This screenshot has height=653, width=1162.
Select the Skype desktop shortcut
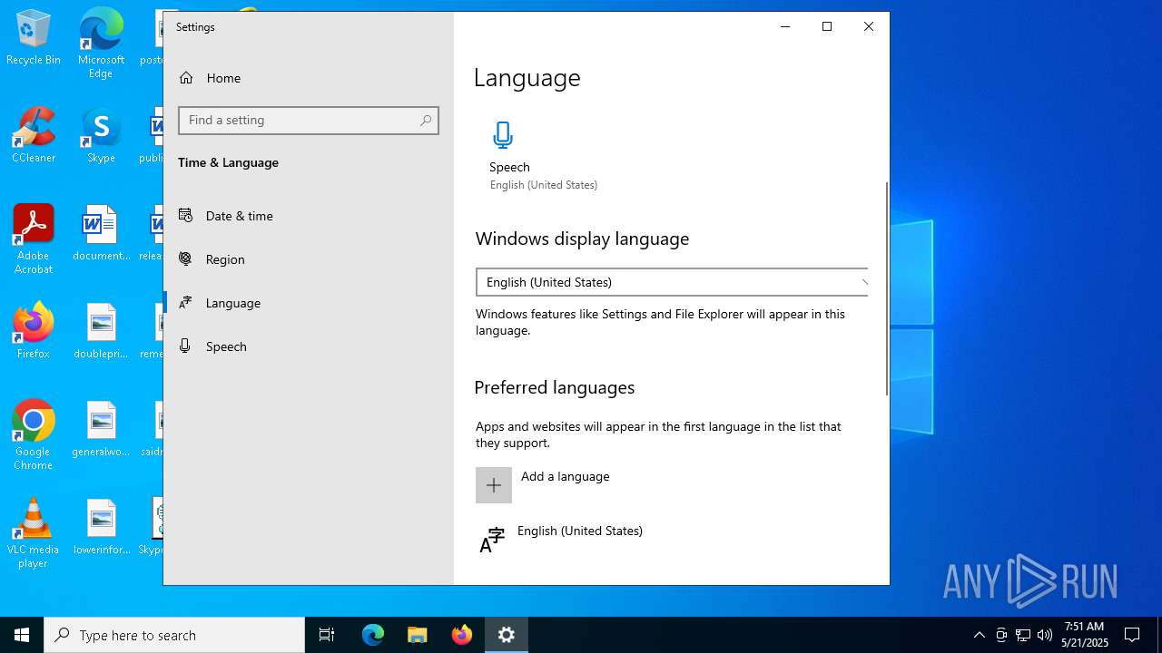(101, 136)
